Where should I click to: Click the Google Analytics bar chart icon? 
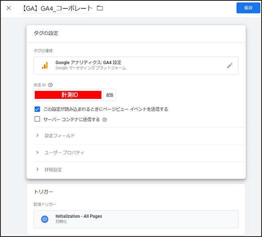tap(45, 65)
